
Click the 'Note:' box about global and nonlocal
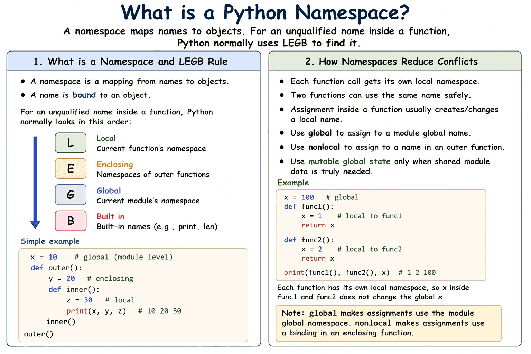(x=389, y=323)
